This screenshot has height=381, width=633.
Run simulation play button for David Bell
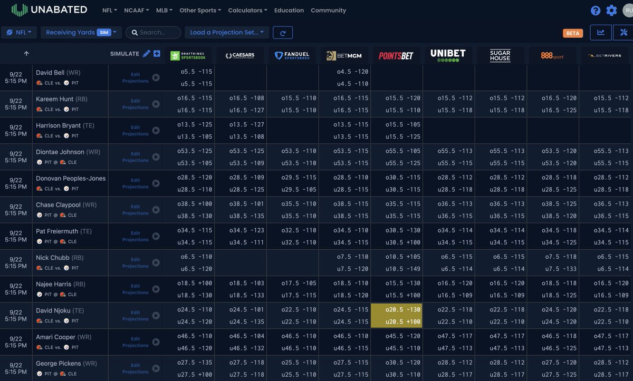coord(156,77)
